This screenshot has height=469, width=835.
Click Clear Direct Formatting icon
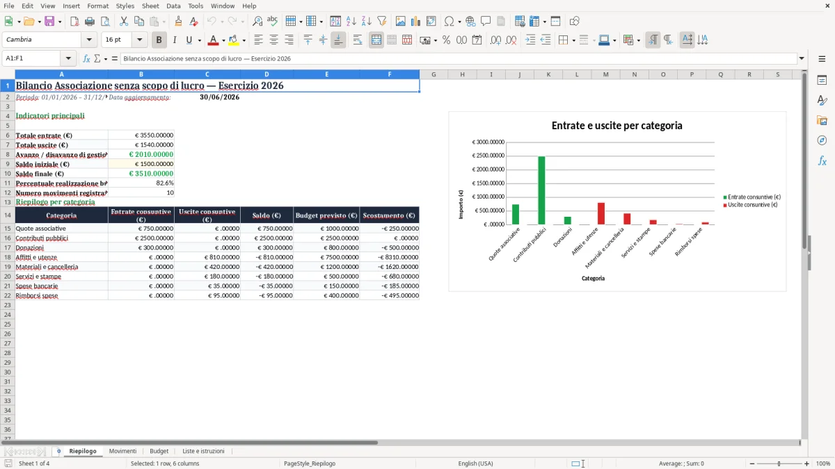tap(194, 22)
